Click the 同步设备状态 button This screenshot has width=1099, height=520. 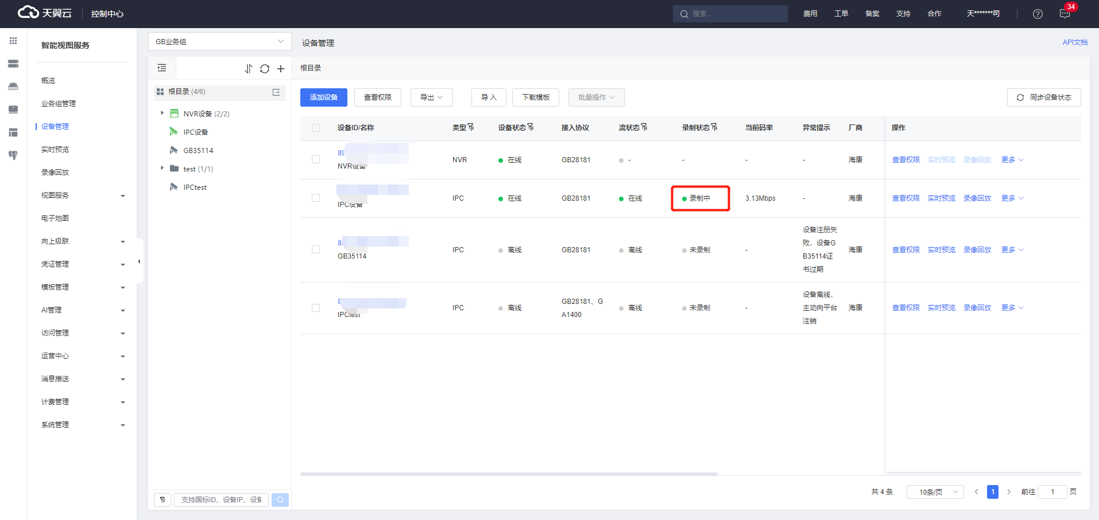tap(1044, 97)
